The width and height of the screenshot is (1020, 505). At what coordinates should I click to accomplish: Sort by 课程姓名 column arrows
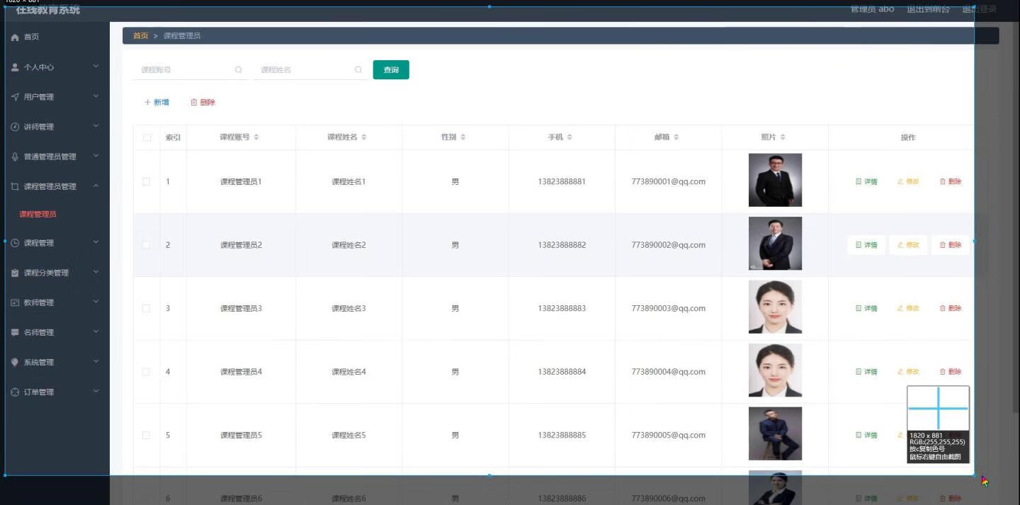363,137
